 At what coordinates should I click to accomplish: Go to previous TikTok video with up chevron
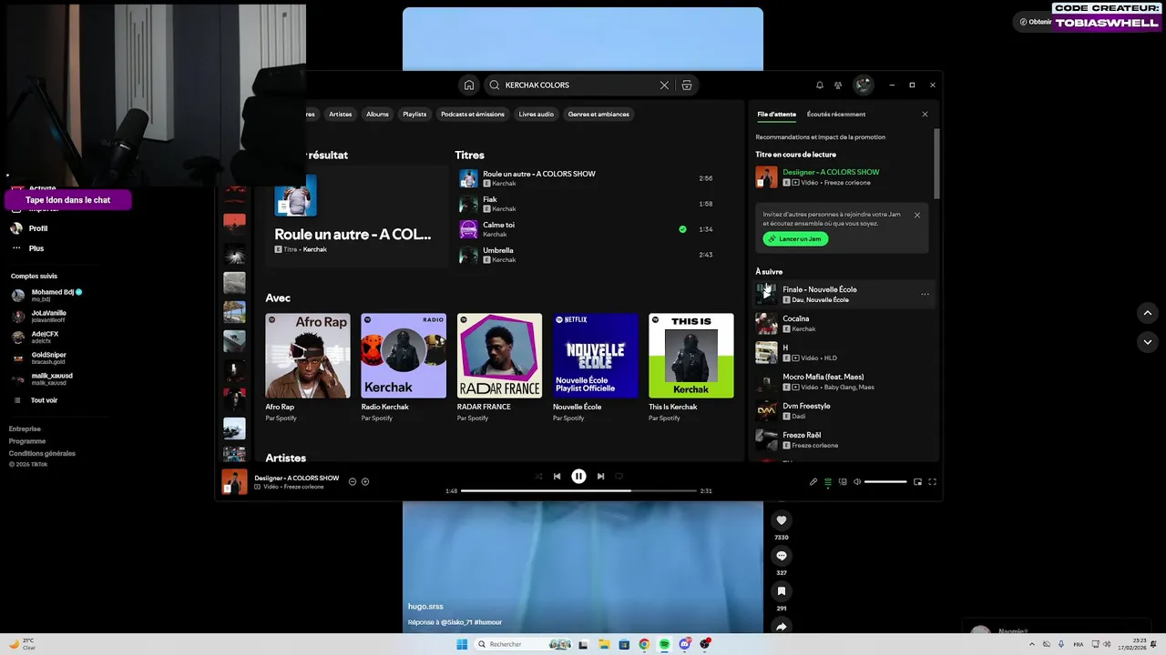pyautogui.click(x=1148, y=313)
